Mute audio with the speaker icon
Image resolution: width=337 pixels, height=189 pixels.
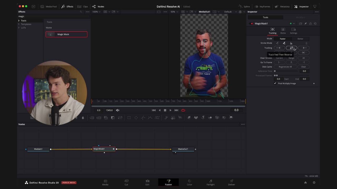(118, 110)
